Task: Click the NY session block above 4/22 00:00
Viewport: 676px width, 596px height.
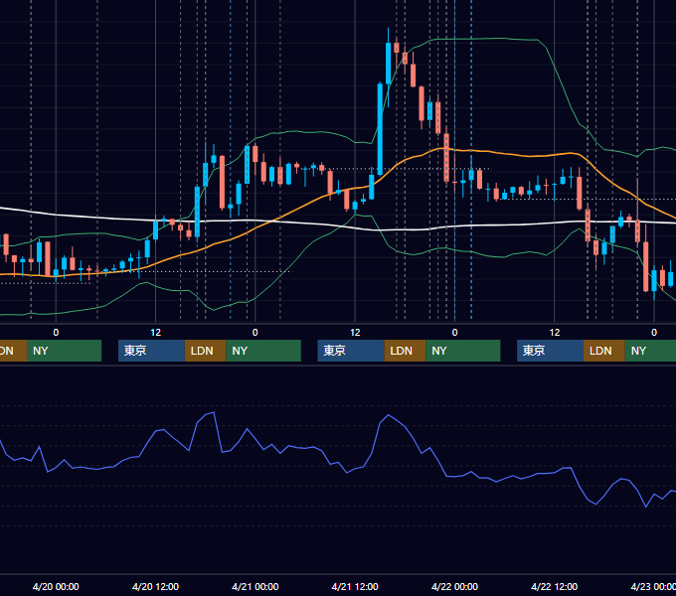Action: point(463,351)
